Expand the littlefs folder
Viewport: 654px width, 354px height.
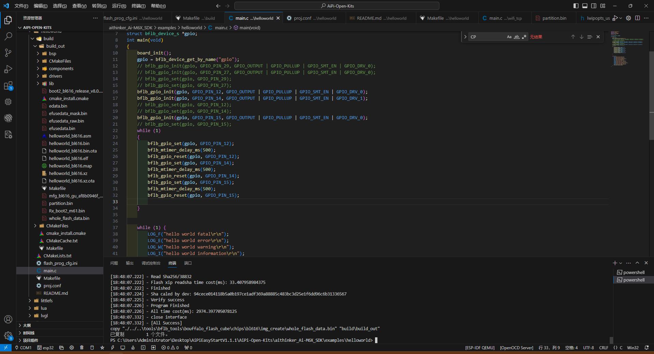coord(30,301)
